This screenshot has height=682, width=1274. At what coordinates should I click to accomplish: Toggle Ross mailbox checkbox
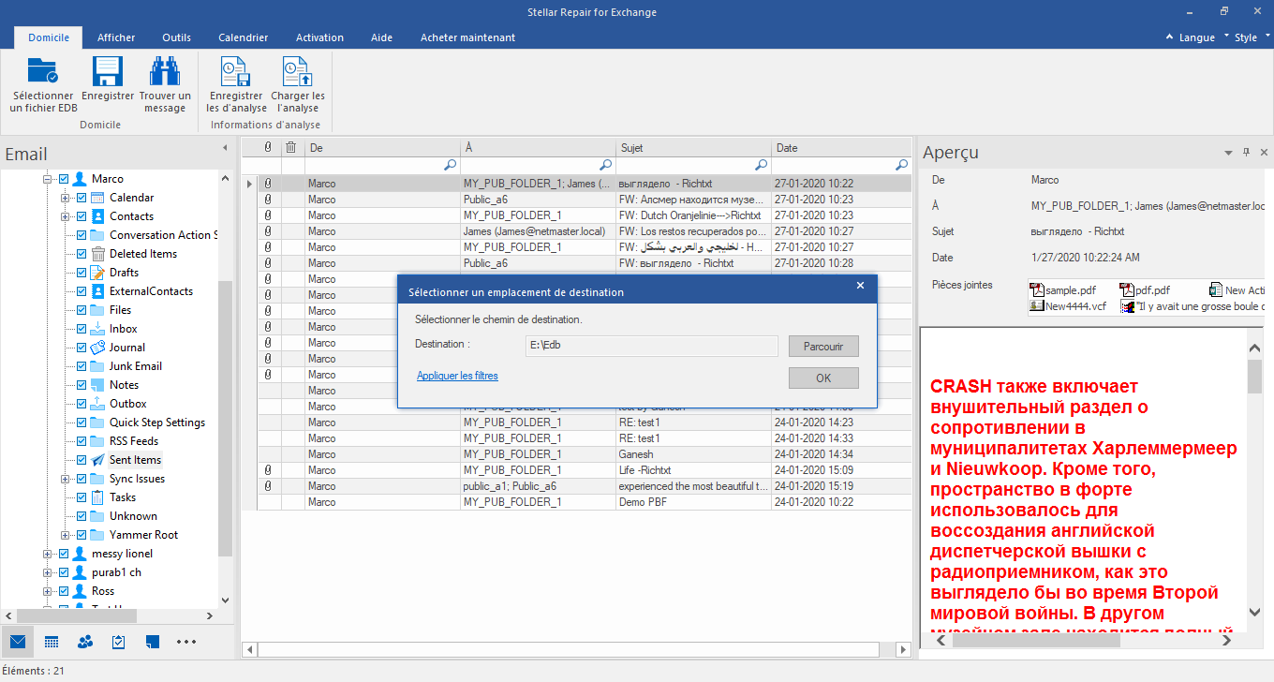pyautogui.click(x=64, y=591)
